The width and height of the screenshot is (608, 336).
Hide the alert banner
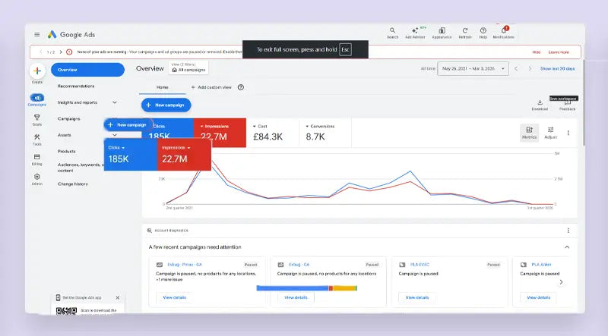(537, 52)
